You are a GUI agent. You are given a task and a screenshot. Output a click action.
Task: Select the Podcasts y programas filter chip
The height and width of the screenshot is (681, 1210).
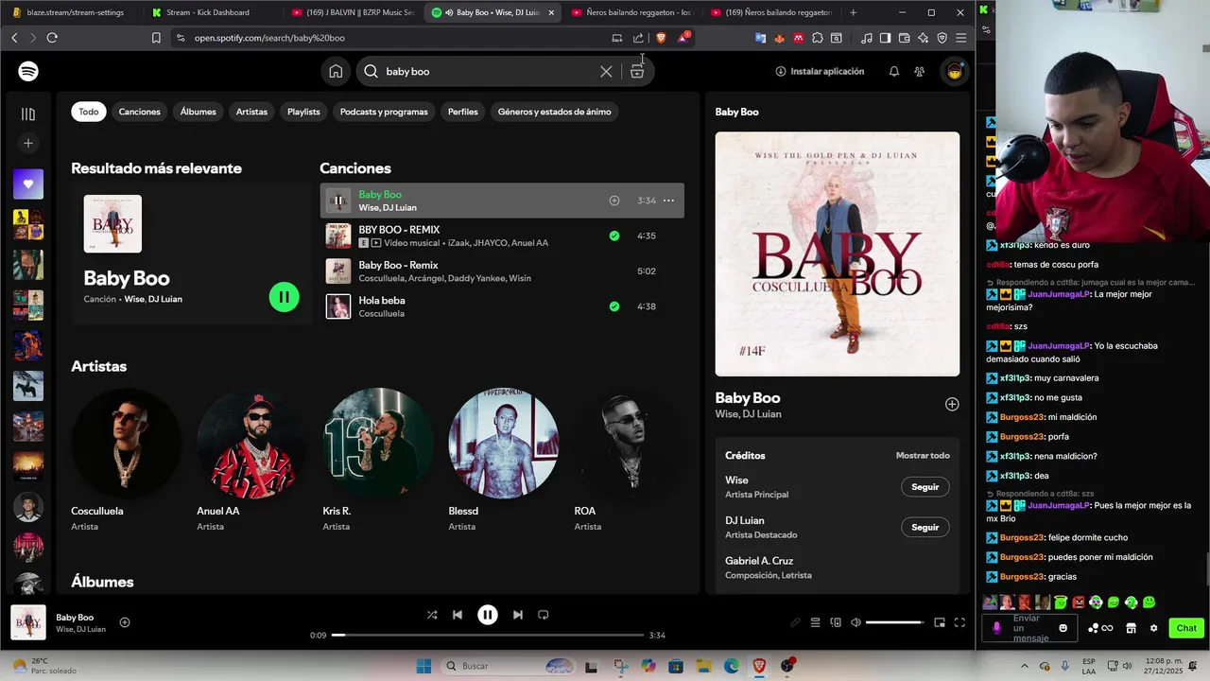(x=384, y=112)
